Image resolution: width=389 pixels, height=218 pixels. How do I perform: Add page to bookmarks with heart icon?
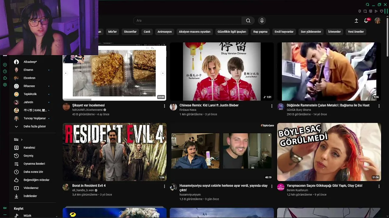(381, 11)
